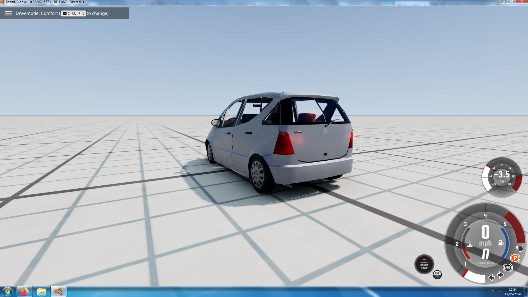
Task: Click the headlight indicator icon
Action: tap(519, 249)
